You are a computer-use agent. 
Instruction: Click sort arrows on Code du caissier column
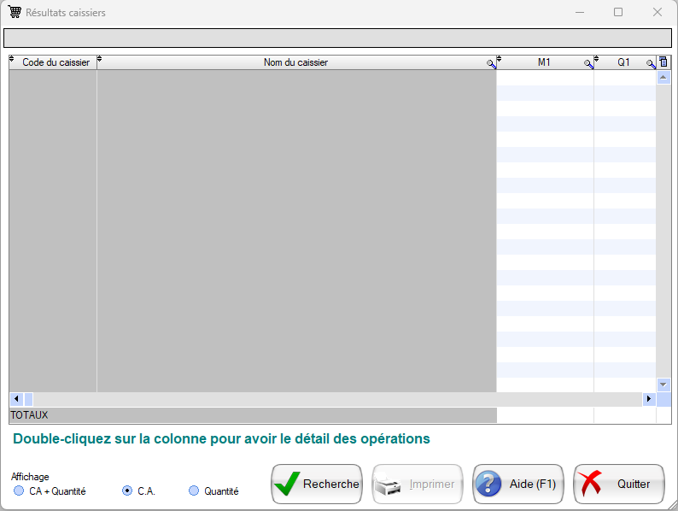pos(12,59)
